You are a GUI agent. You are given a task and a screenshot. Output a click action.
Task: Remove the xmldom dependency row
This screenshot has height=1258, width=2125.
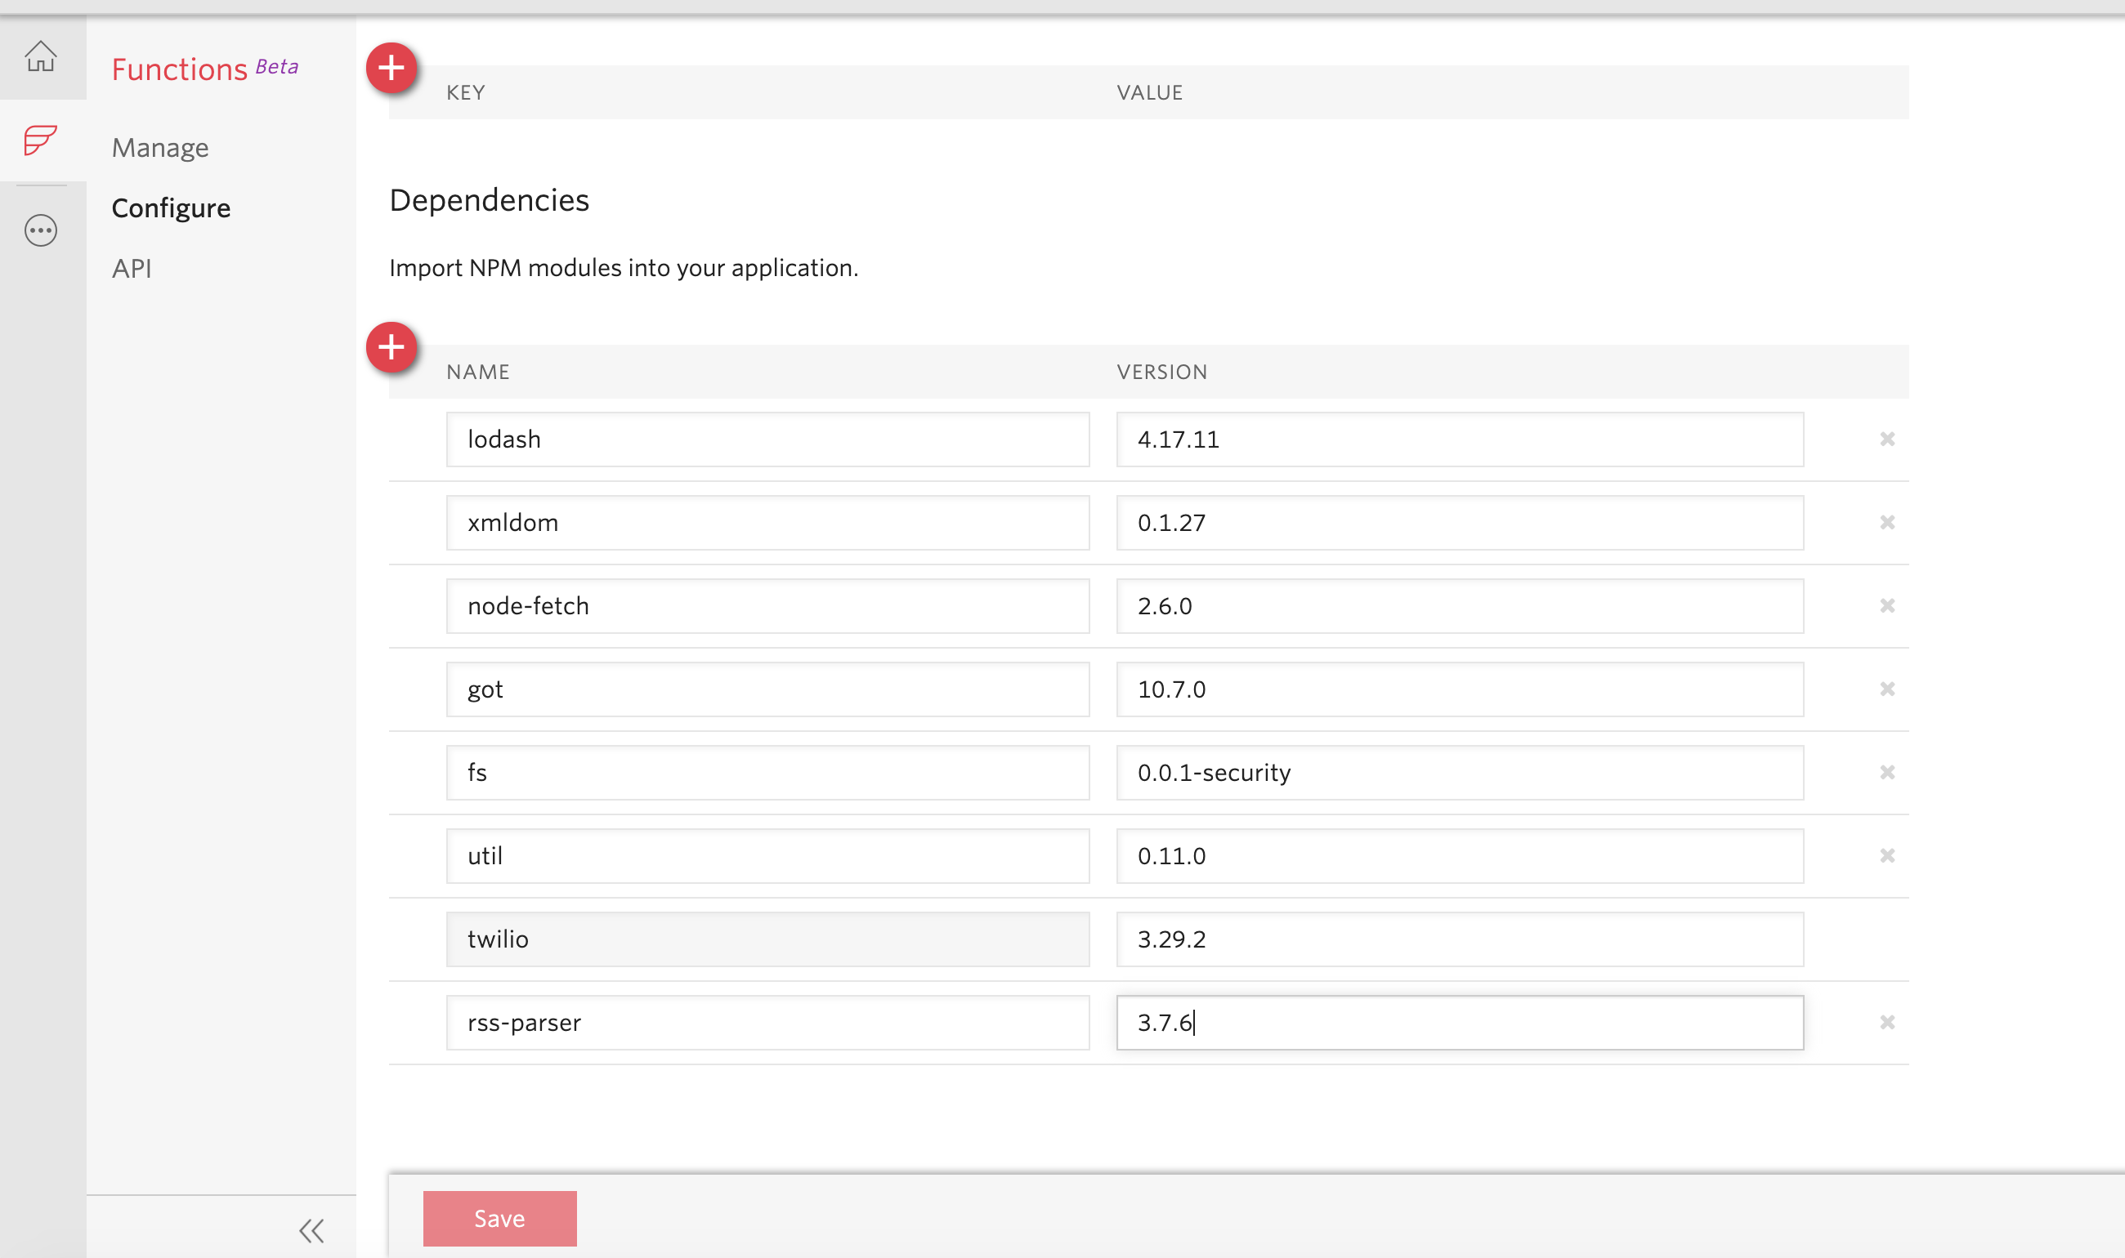(x=1889, y=522)
